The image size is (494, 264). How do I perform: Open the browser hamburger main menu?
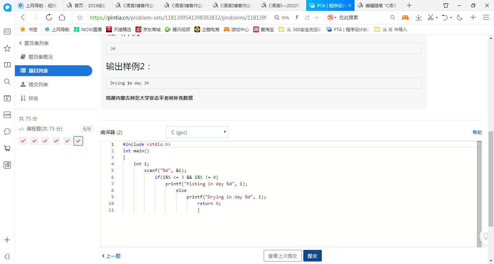486,17
